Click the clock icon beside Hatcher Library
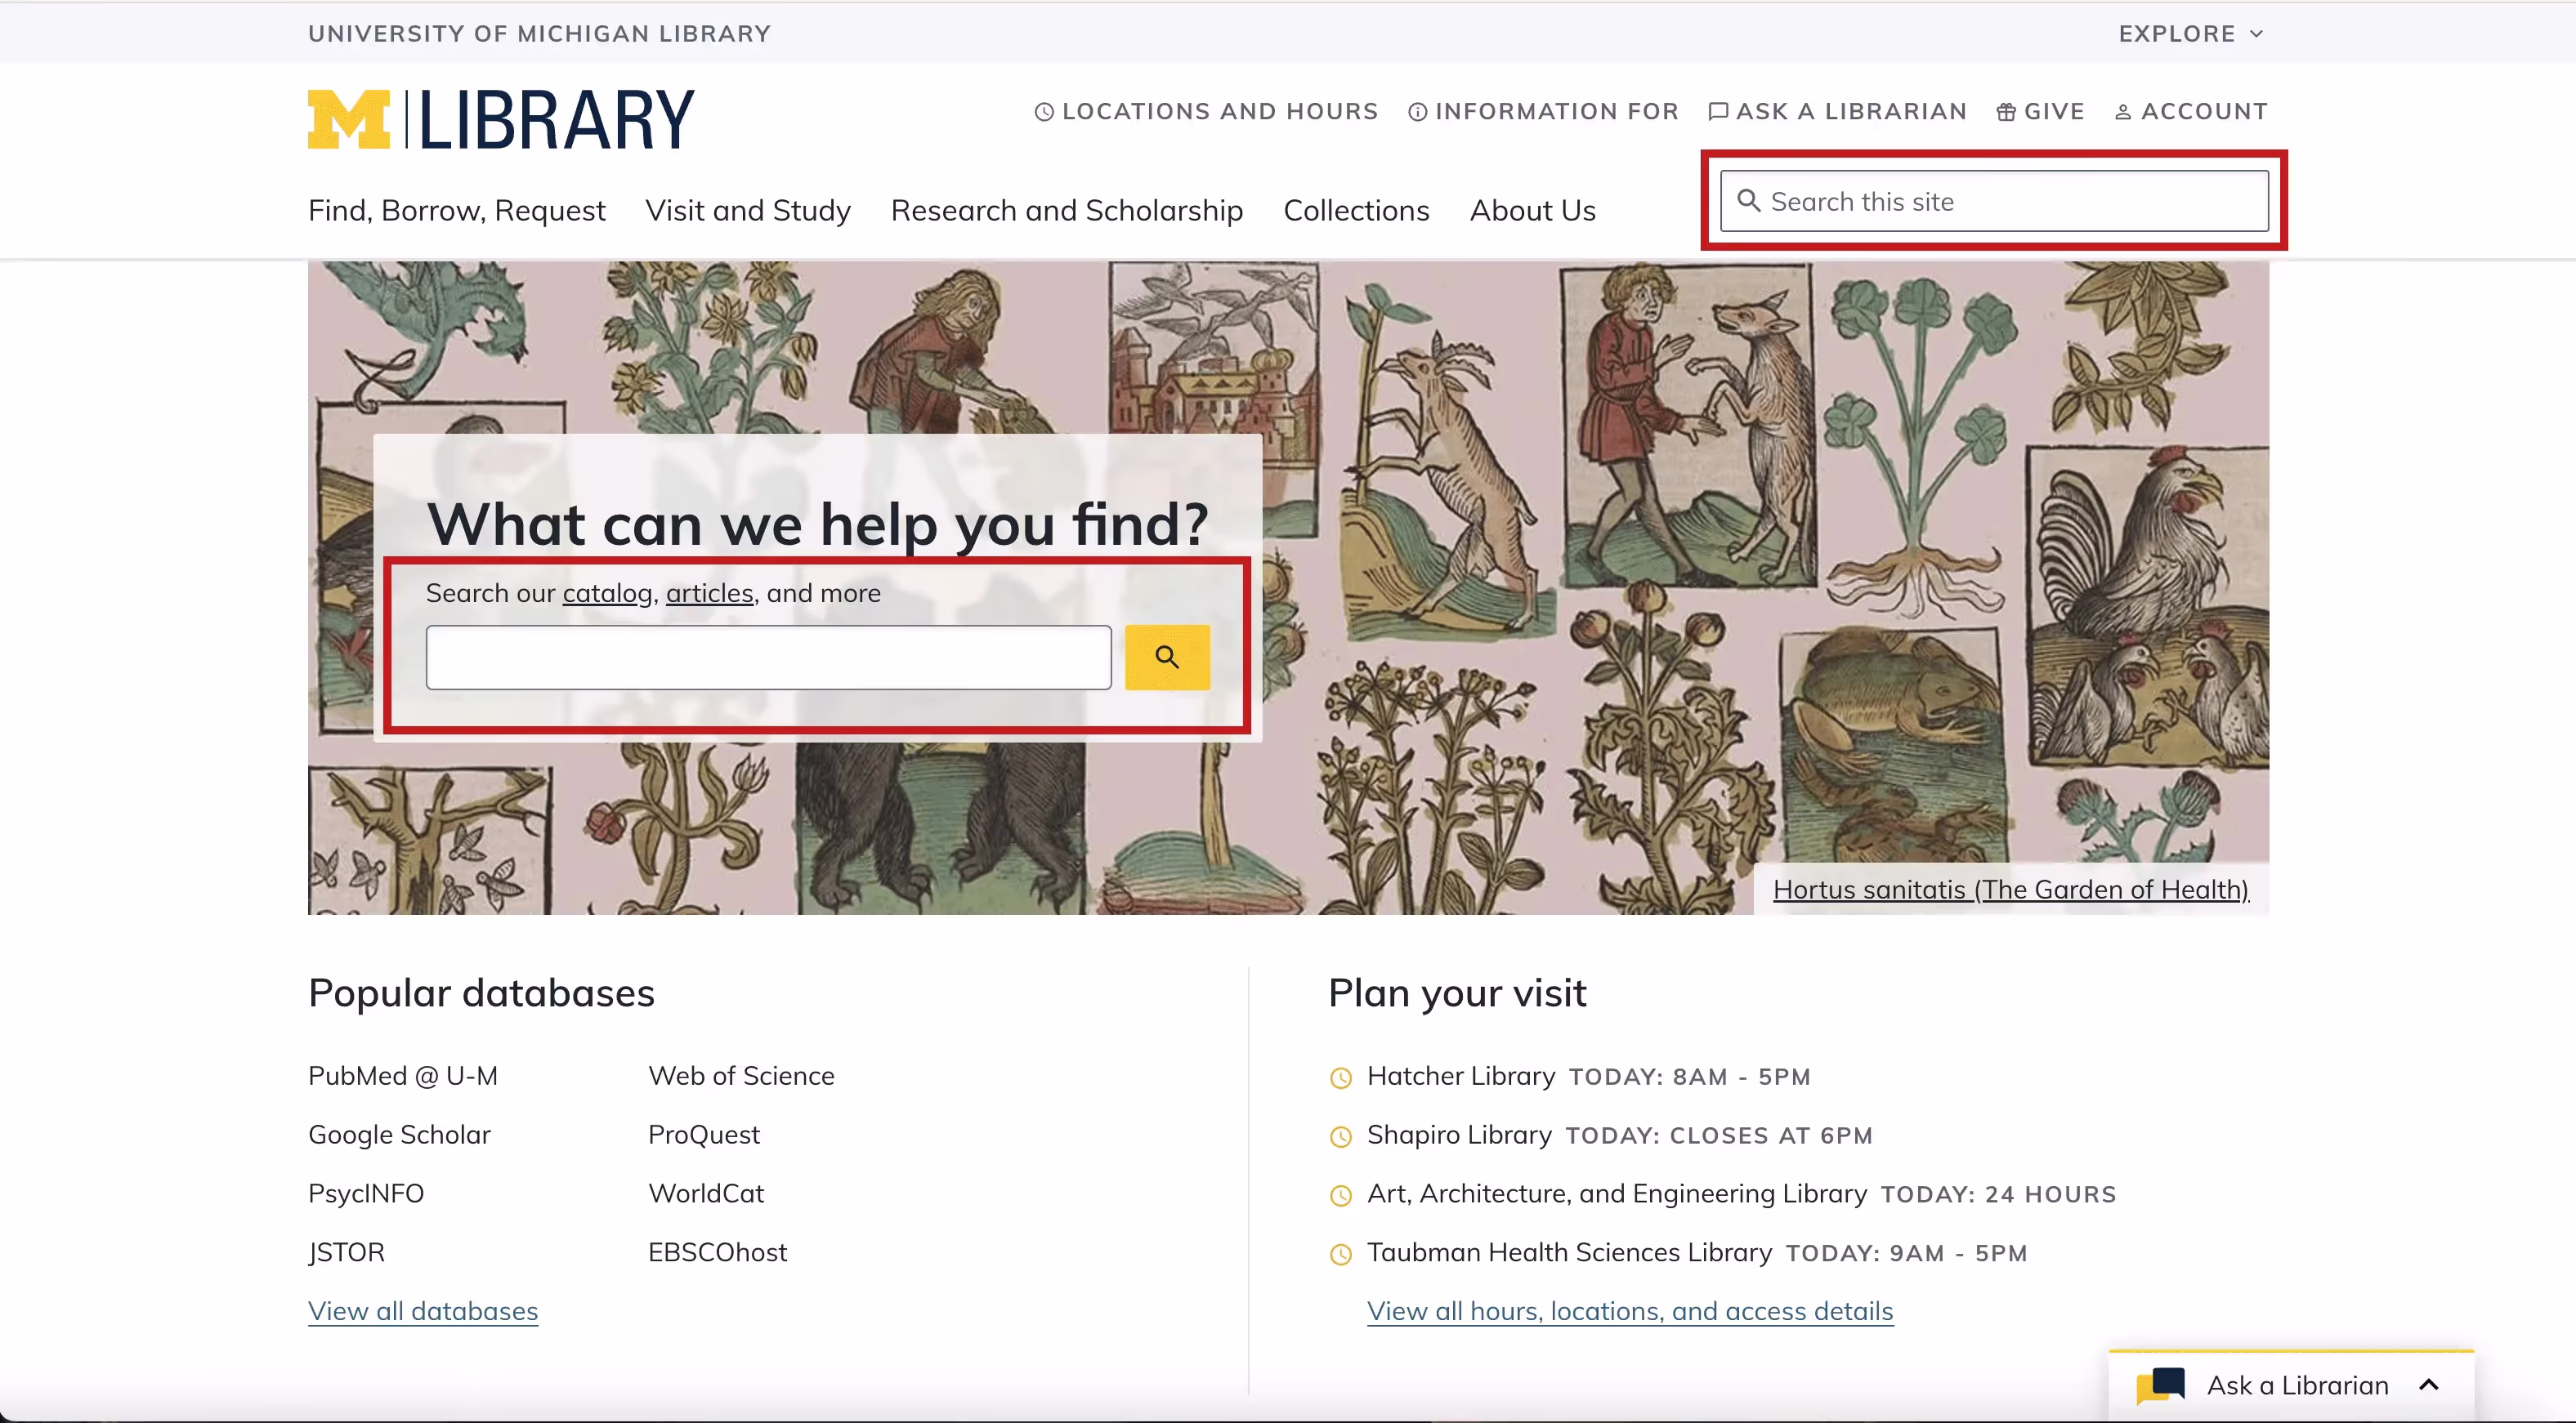 pos(1340,1077)
